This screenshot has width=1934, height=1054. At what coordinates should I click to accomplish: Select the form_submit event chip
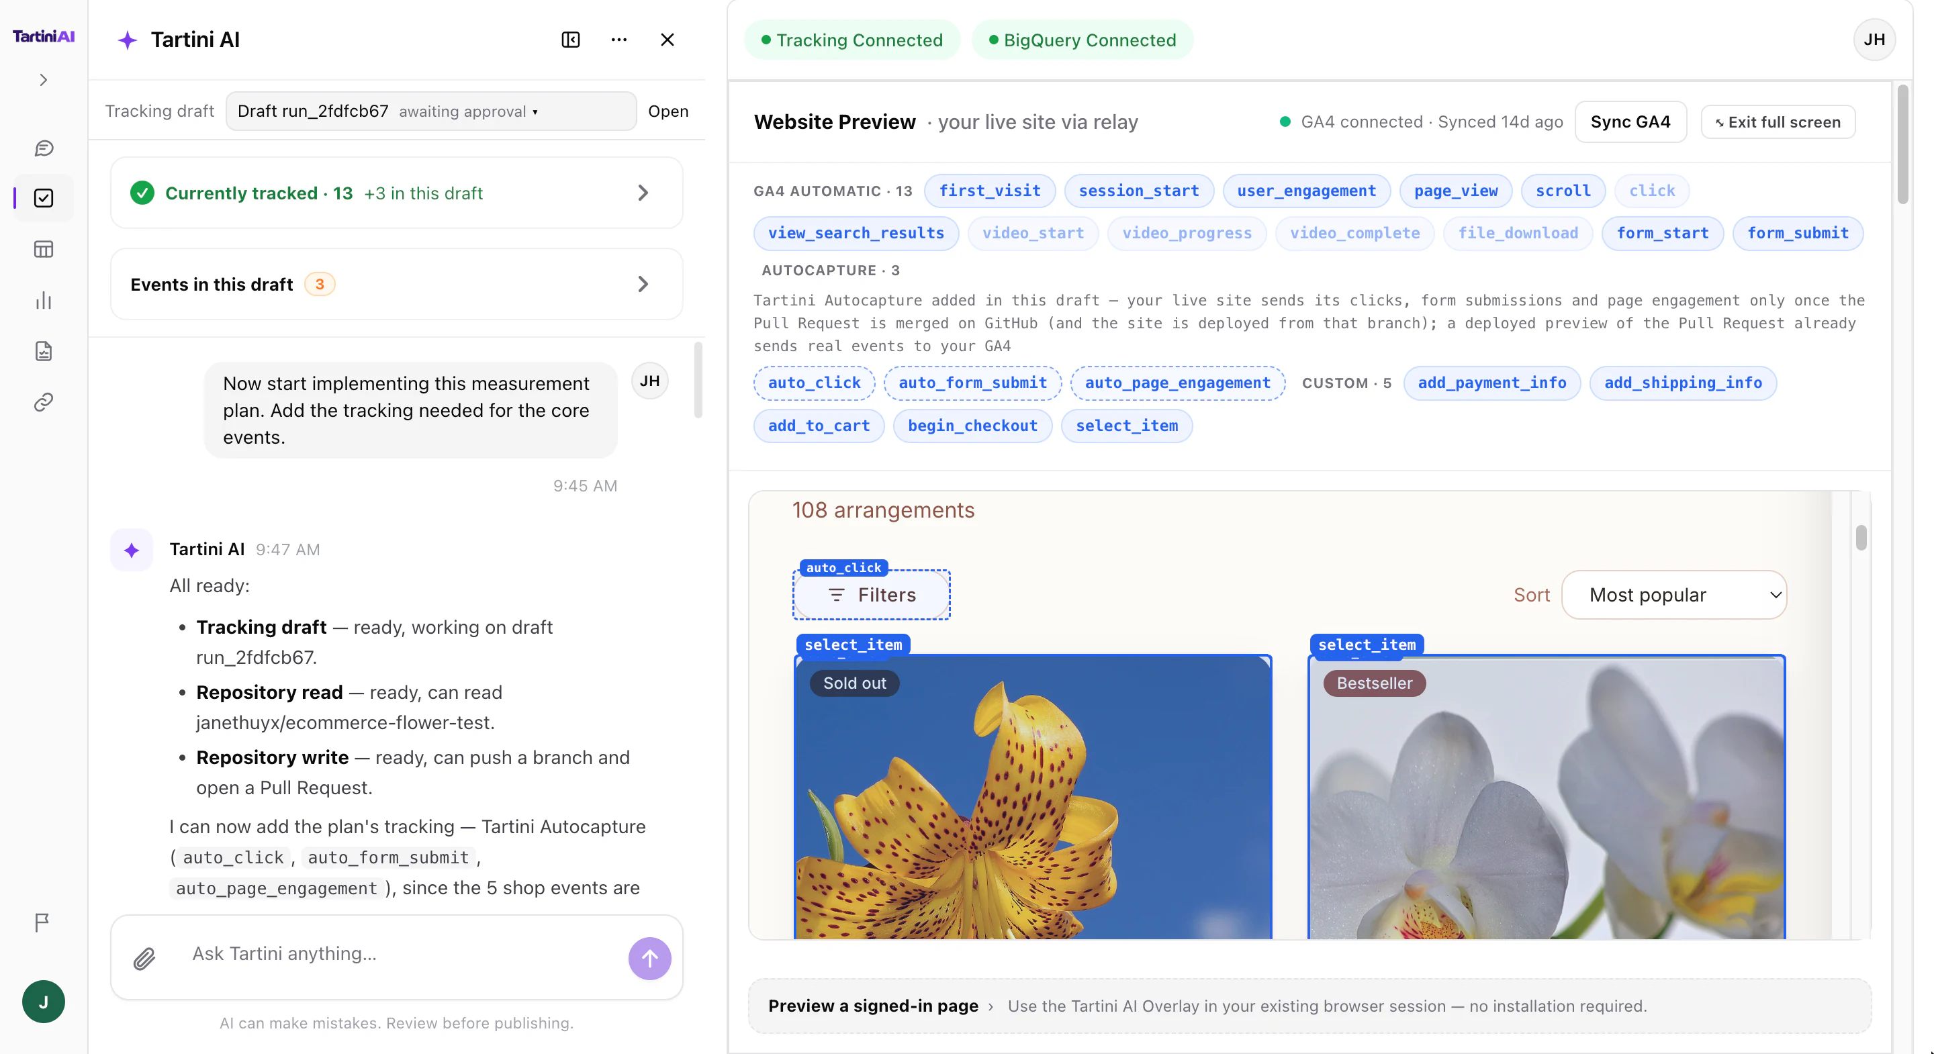1798,233
